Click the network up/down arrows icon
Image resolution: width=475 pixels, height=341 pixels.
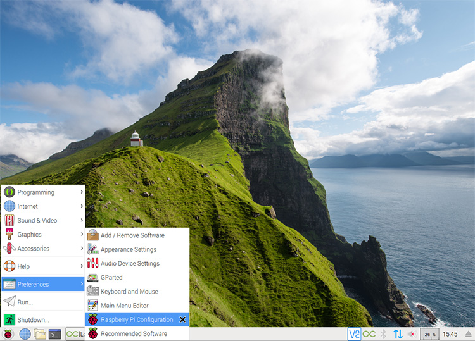398,334
